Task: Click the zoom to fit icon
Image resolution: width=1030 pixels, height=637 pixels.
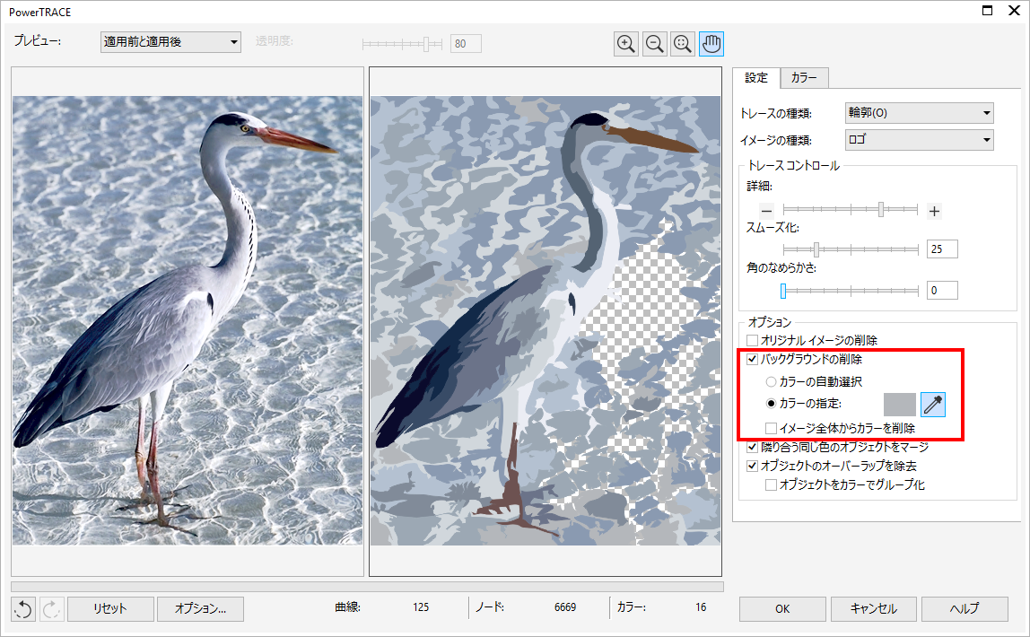Action: coord(683,44)
